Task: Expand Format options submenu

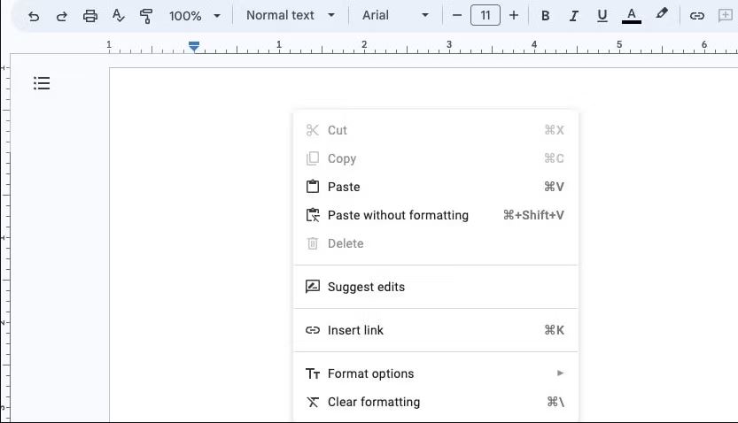Action: point(435,373)
